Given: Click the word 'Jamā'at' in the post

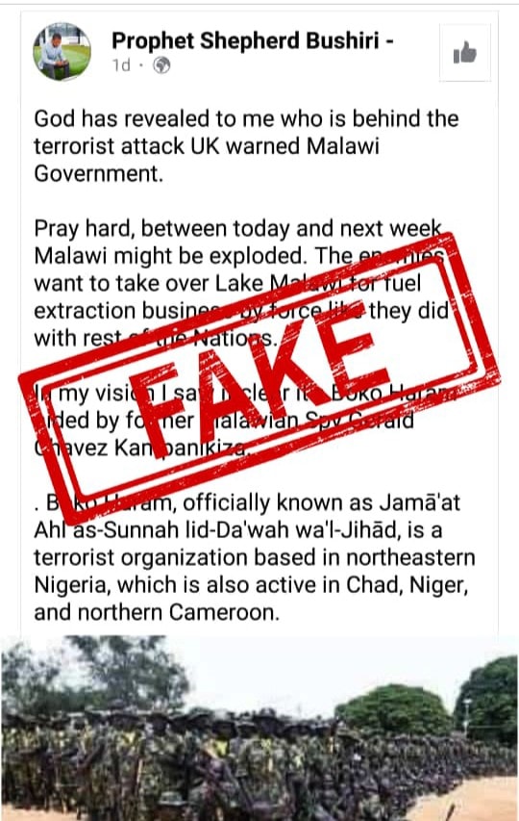Looking at the screenshot, I should tap(420, 502).
